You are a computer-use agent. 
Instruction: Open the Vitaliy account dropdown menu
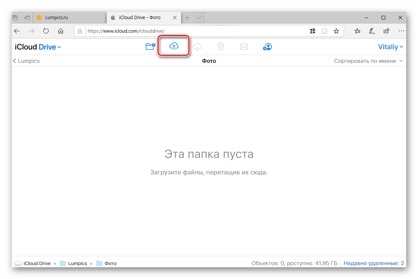click(390, 47)
